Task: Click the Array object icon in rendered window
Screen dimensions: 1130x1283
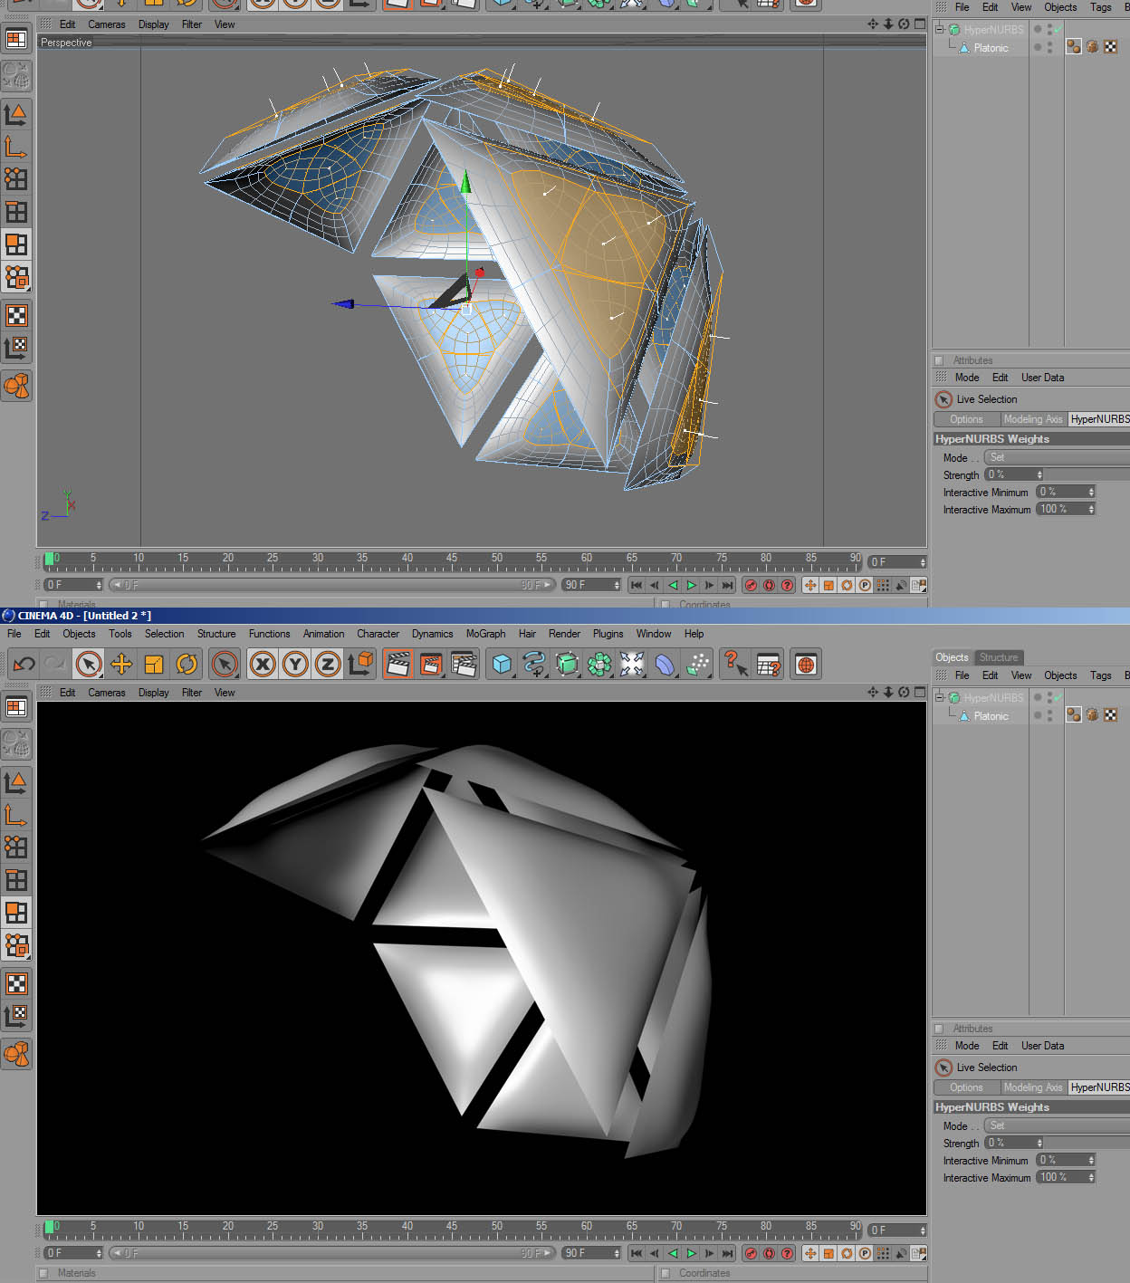Action: coord(599,665)
